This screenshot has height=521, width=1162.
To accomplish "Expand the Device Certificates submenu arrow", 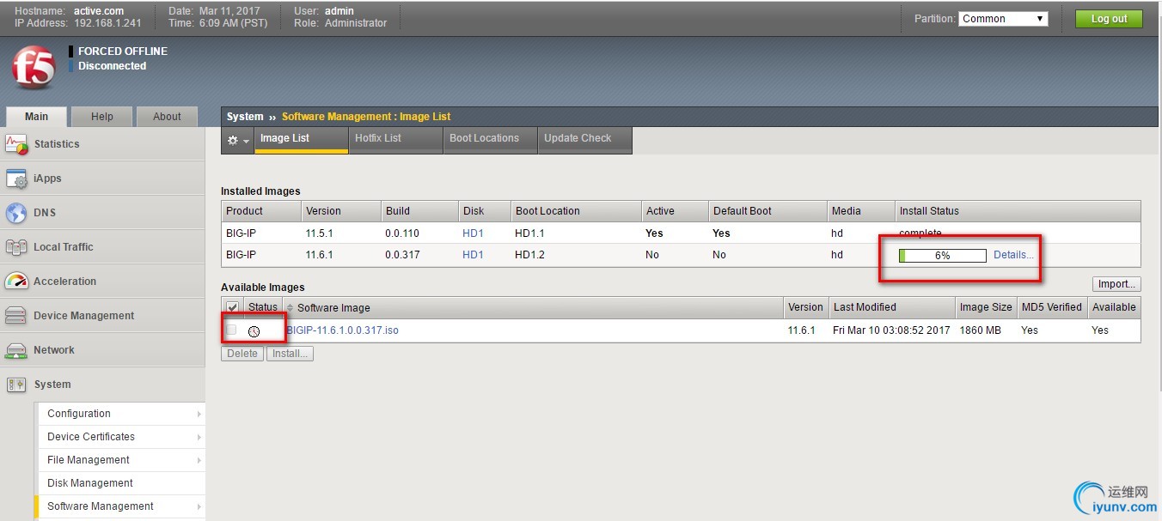I will pyautogui.click(x=199, y=437).
